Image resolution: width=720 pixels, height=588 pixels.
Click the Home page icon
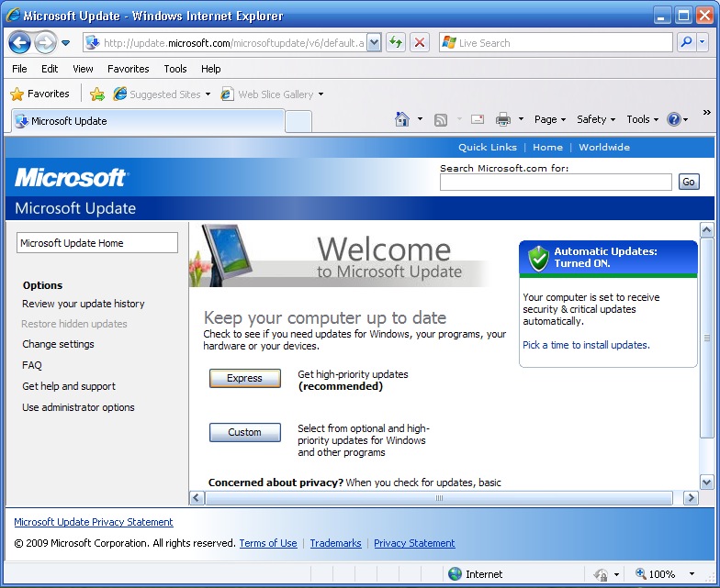point(402,119)
